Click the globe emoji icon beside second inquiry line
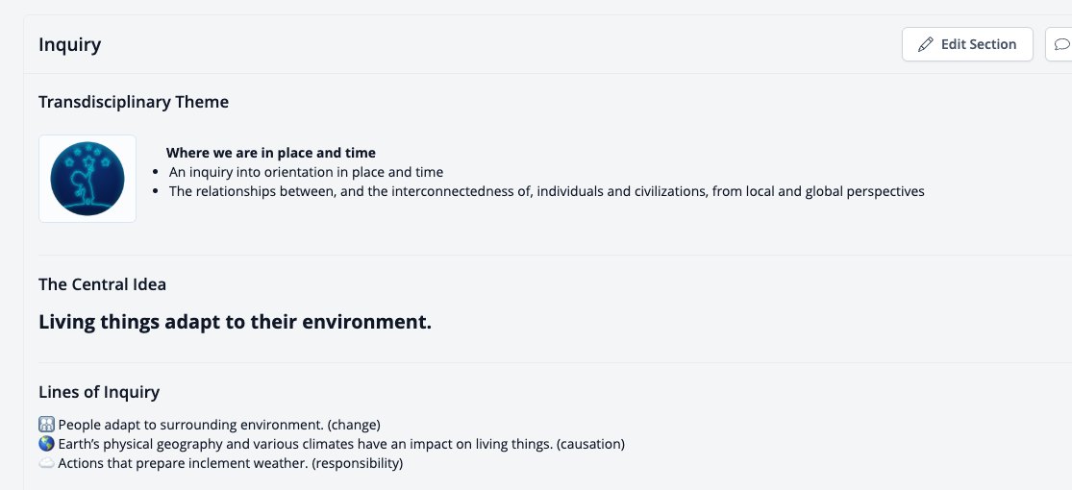Screen dimensions: 1072x490 [46, 444]
